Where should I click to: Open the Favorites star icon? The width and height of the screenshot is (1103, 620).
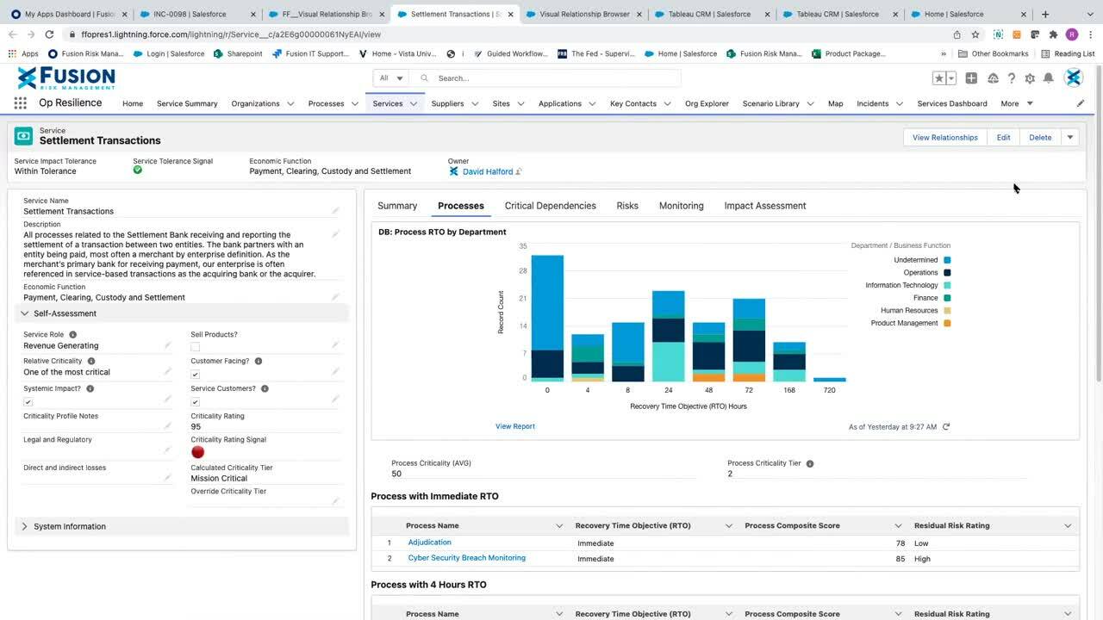(938, 78)
